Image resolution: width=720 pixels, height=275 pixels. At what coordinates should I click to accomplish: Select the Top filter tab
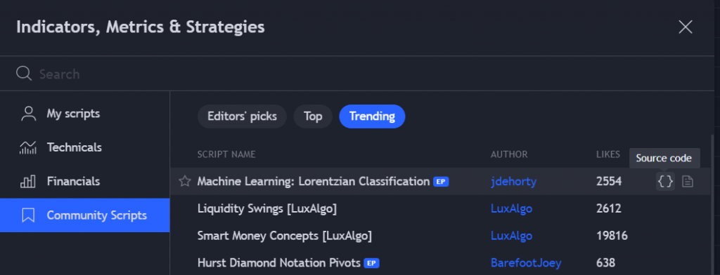tap(313, 116)
